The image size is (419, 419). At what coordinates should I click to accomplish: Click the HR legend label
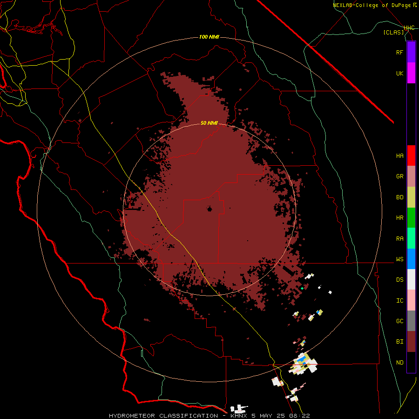[399, 218]
